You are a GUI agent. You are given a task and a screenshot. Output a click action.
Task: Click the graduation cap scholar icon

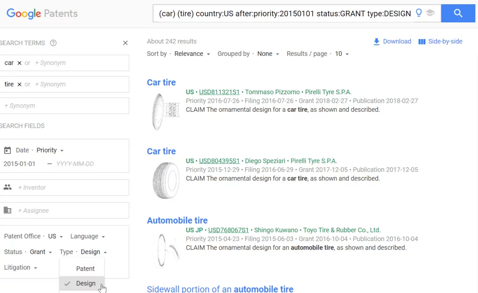(430, 13)
